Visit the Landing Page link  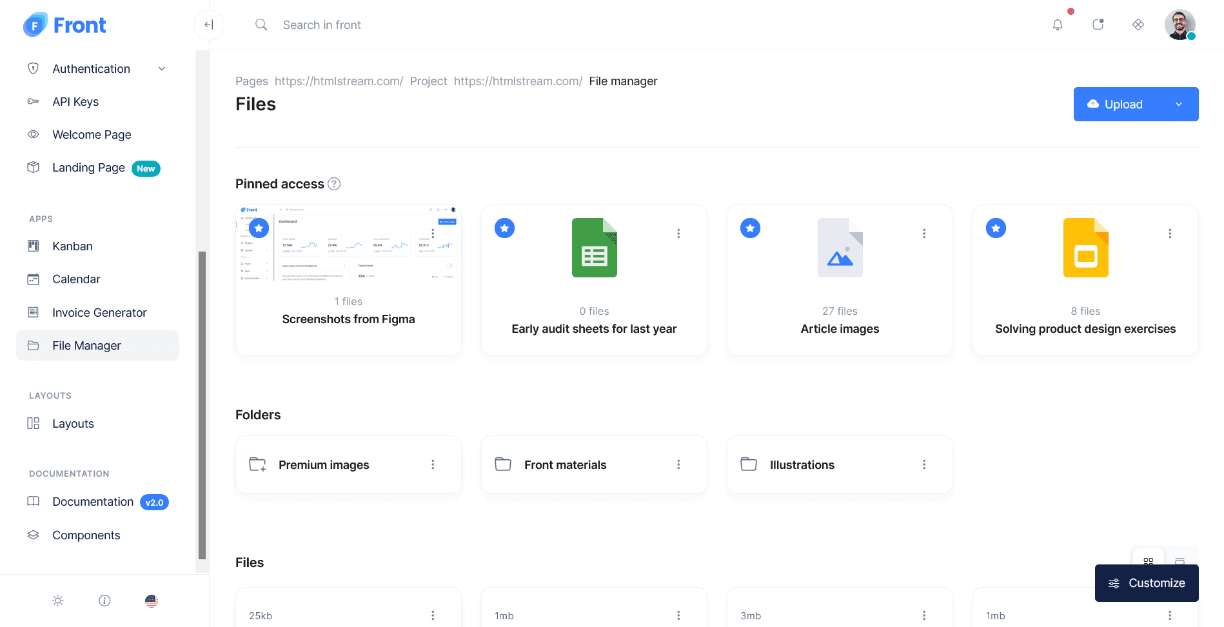97,168
